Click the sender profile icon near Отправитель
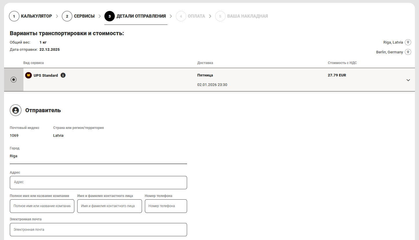 (16, 110)
